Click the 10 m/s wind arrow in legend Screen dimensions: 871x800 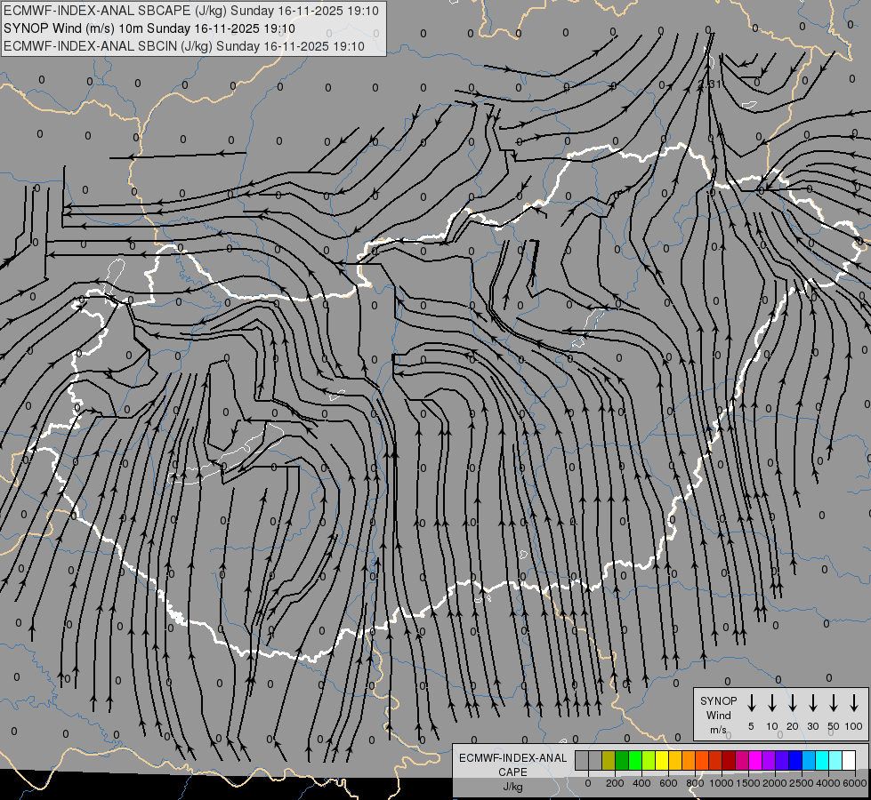[772, 702]
